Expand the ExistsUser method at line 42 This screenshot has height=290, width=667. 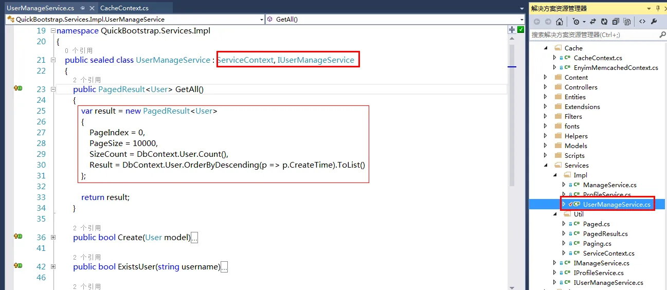click(53, 267)
